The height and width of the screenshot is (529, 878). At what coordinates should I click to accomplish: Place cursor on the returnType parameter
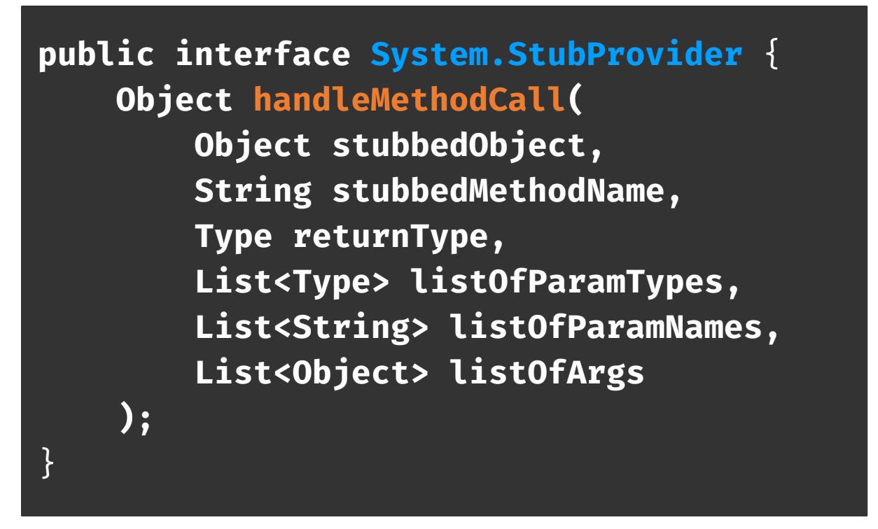(390, 237)
